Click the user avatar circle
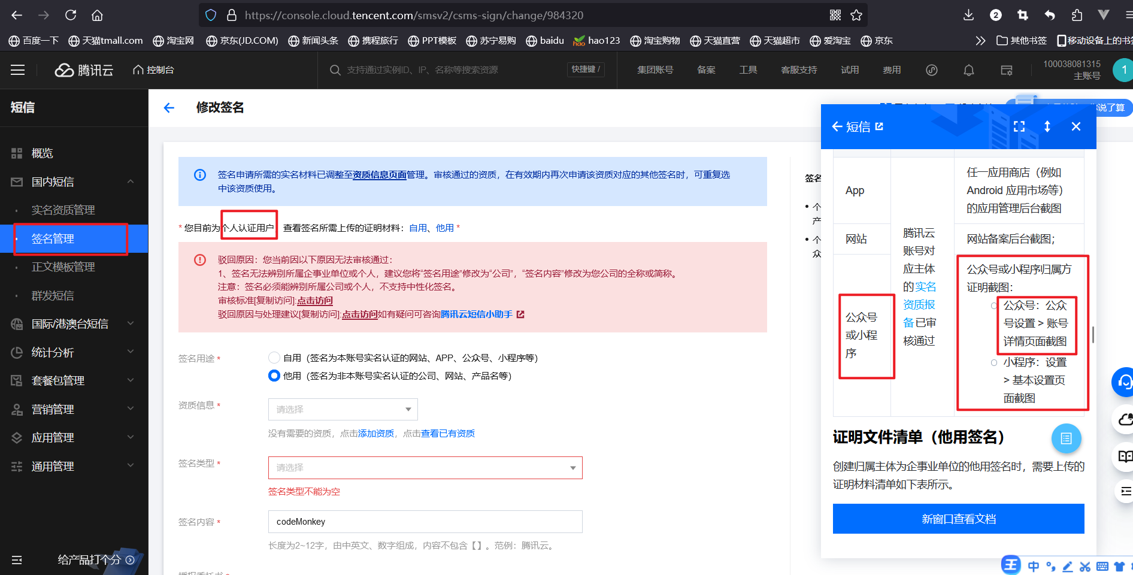Screen dimensions: 1133x575 pos(1123,70)
